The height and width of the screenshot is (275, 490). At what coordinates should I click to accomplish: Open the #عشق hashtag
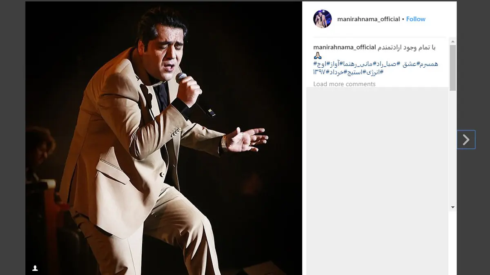(x=410, y=64)
